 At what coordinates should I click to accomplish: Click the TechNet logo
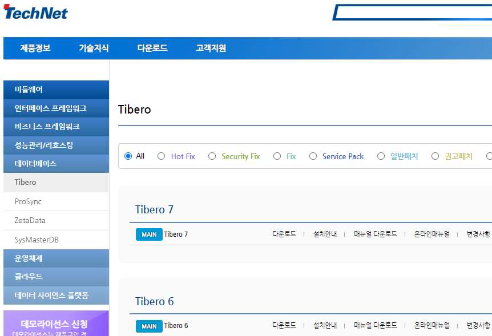coord(35,12)
